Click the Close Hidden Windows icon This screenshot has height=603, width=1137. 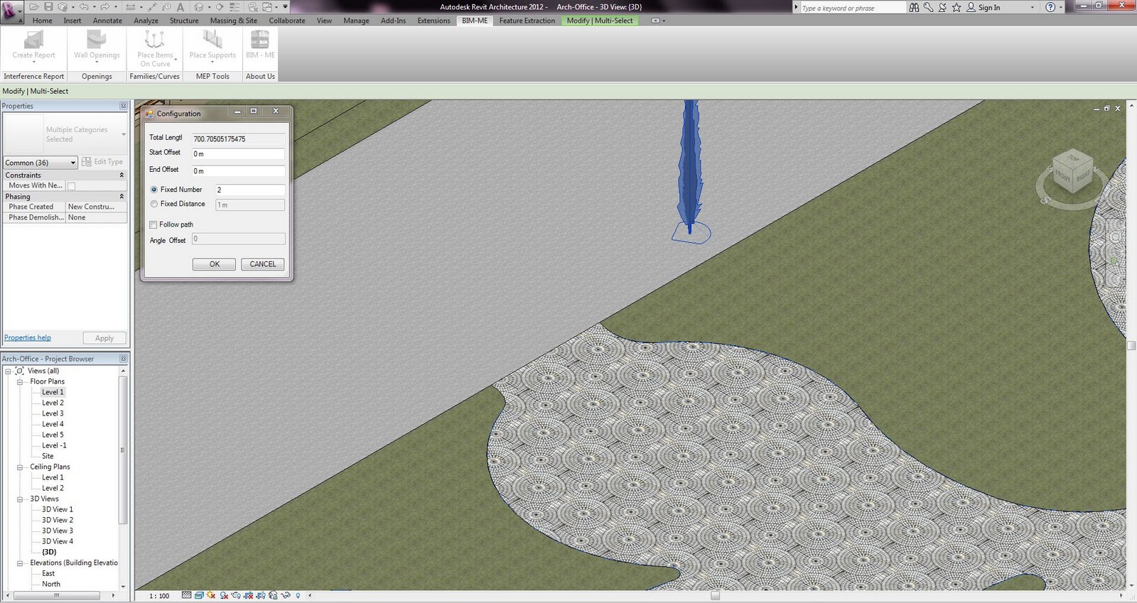point(252,7)
